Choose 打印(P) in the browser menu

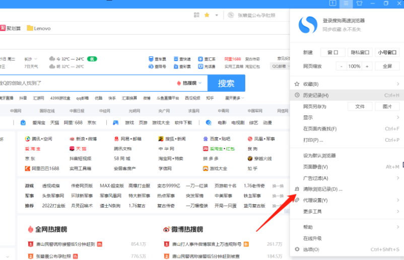[x=313, y=140]
